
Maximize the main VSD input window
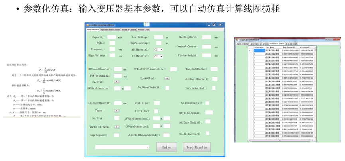213,25
